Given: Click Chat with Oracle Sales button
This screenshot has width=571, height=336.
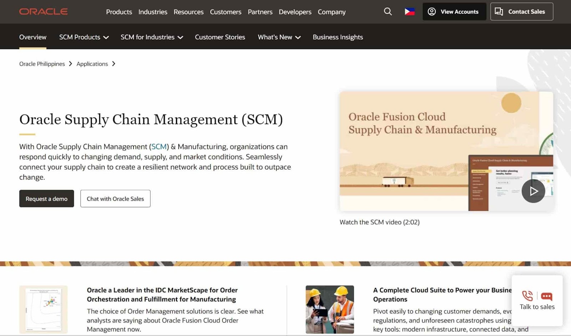Looking at the screenshot, I should point(115,198).
